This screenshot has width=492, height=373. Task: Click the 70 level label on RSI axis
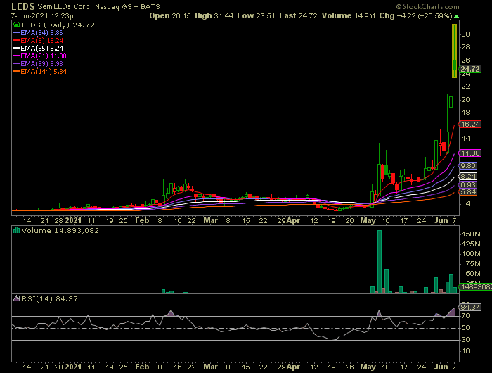pos(466,316)
